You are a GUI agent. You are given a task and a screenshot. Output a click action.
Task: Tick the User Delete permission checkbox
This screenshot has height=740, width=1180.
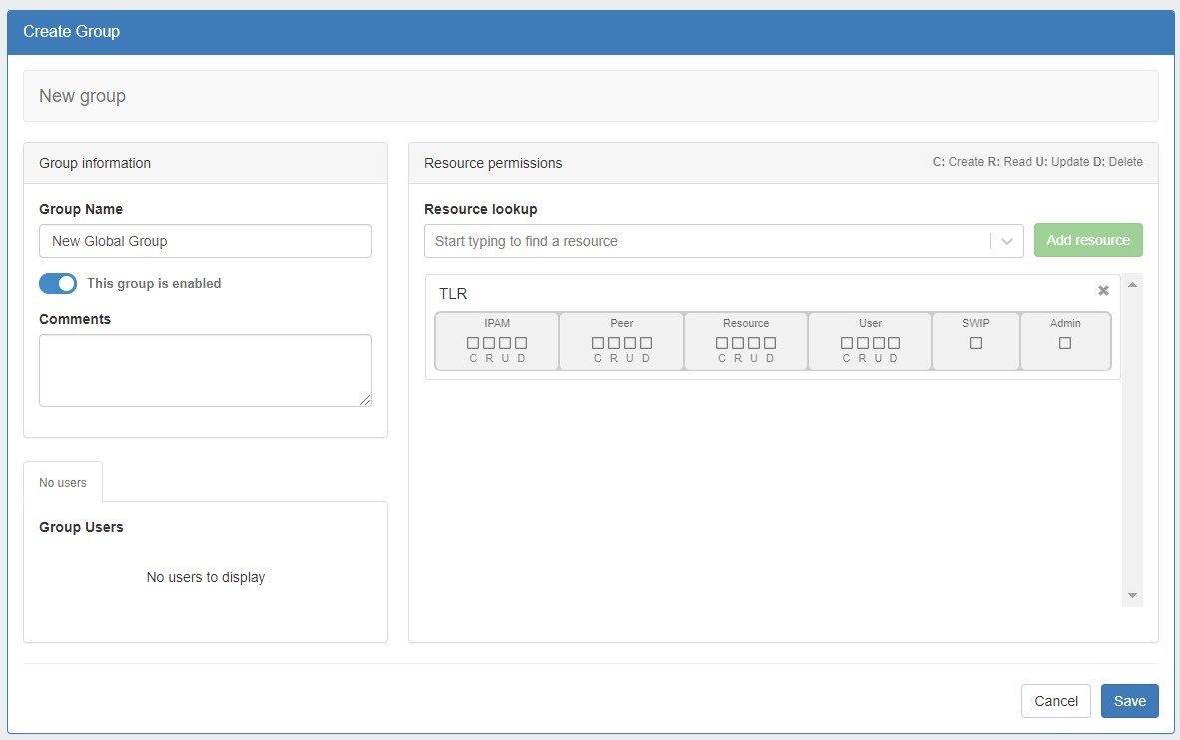coord(894,343)
